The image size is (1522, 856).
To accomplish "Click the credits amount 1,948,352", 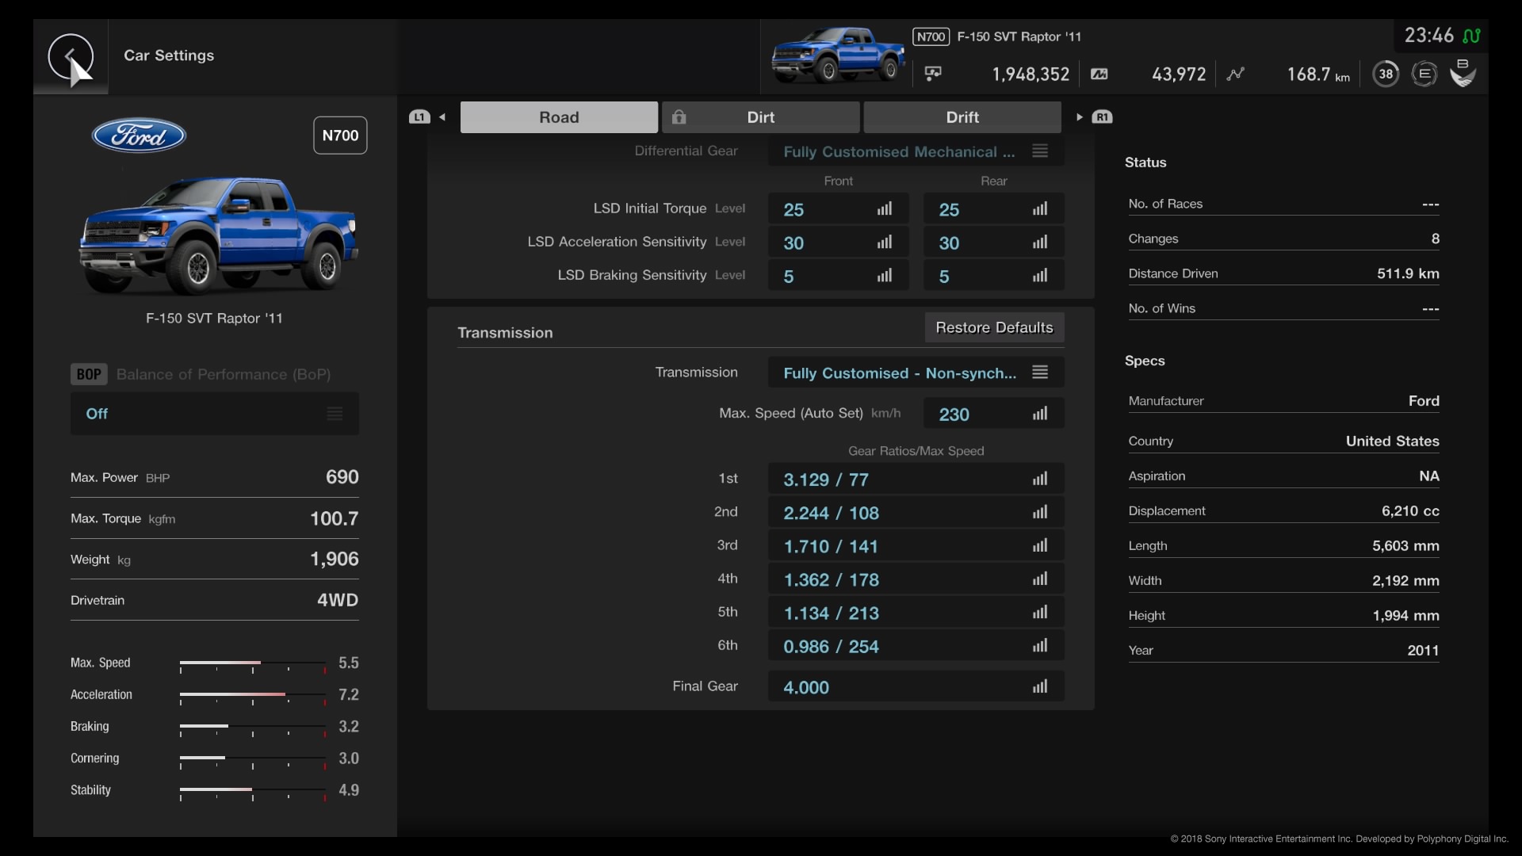I will tap(1031, 75).
